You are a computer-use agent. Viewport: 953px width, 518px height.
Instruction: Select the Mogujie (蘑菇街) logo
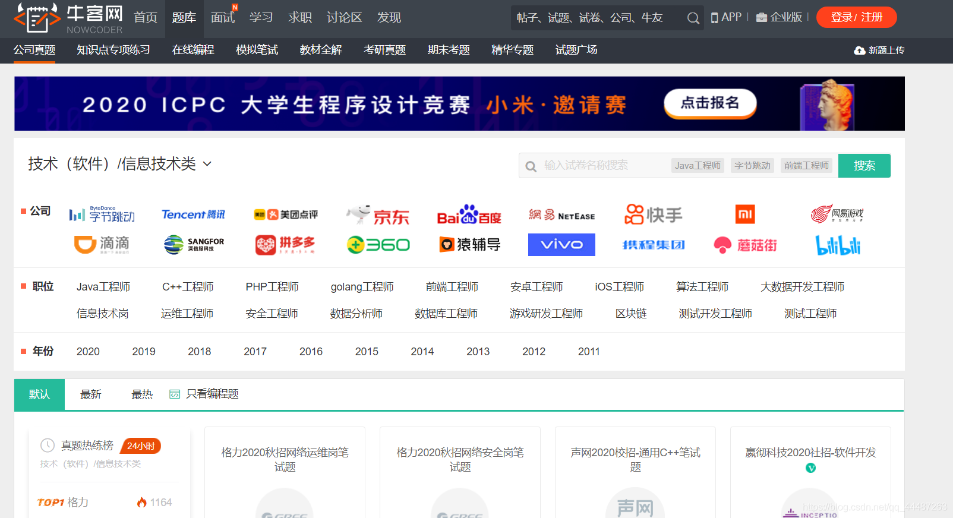745,245
